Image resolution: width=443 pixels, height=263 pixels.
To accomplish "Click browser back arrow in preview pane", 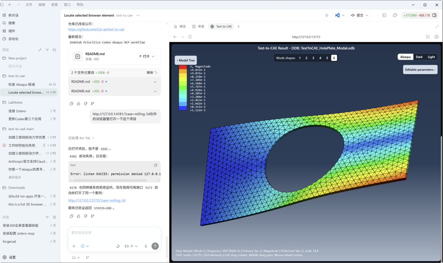I will tap(175, 37).
